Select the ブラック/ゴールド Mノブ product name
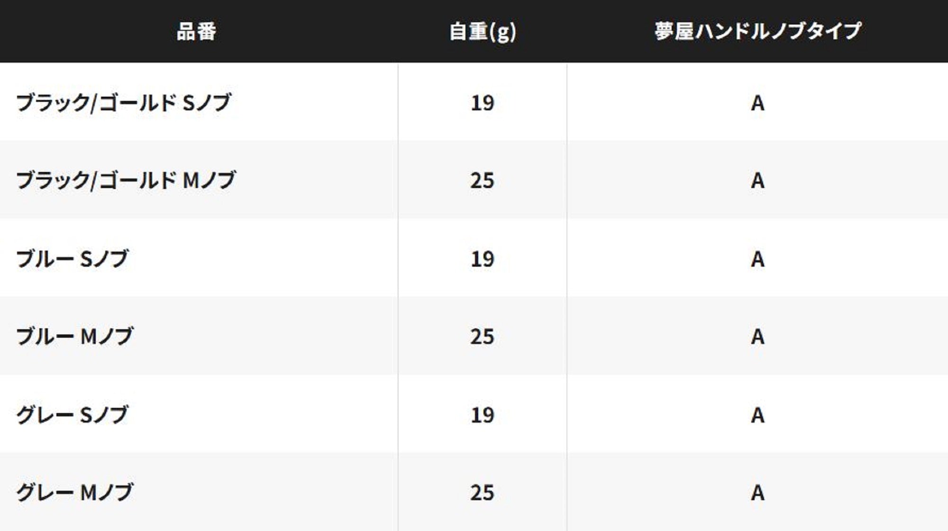Image resolution: width=948 pixels, height=531 pixels. click(126, 180)
